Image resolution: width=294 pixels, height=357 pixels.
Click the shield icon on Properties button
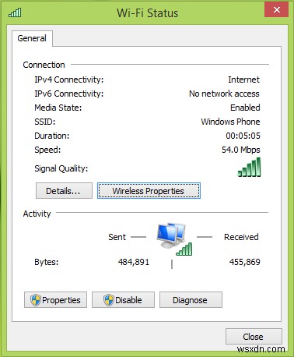[x=36, y=300]
